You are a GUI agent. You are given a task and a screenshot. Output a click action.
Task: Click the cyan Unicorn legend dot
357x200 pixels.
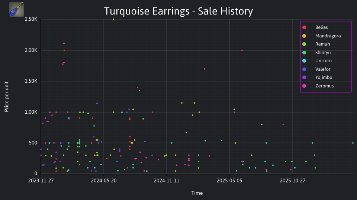(x=304, y=61)
